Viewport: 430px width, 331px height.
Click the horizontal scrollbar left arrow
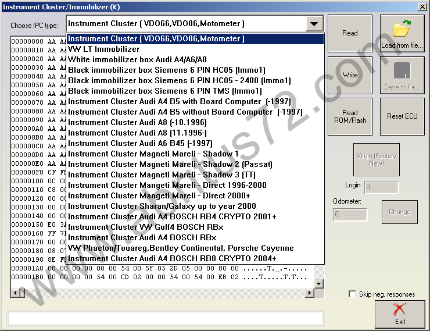tap(15, 293)
